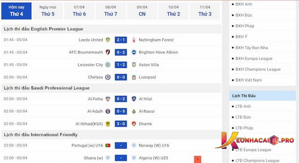
Task: Open the BXH Champions League link
Action: point(258,69)
